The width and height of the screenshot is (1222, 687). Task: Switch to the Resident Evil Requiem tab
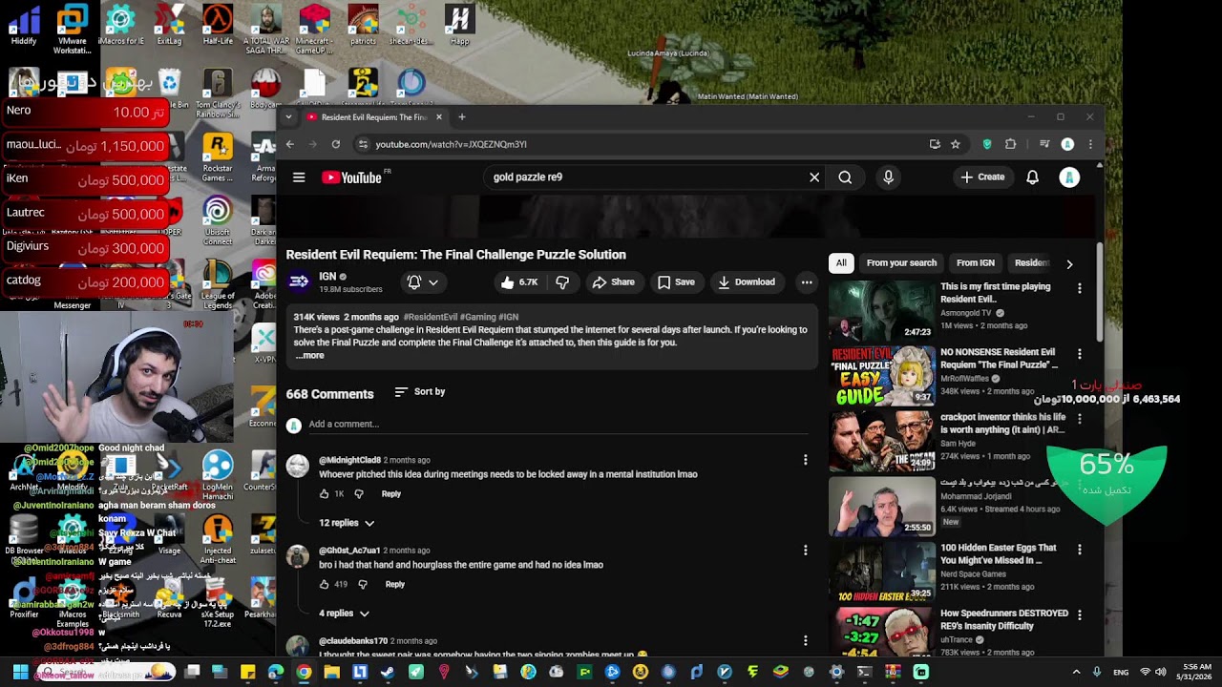374,117
